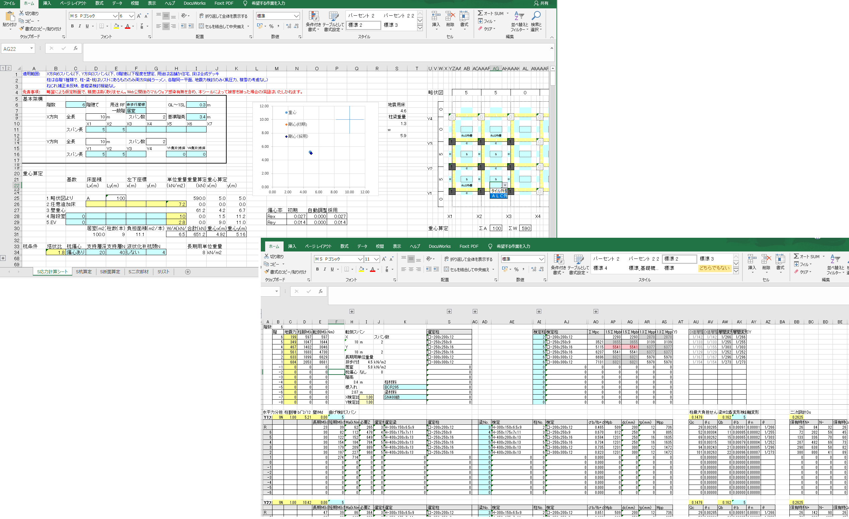Open the 数式 ribbon tab in top window
Image resolution: width=849 pixels, height=519 pixels.
tap(99, 3)
